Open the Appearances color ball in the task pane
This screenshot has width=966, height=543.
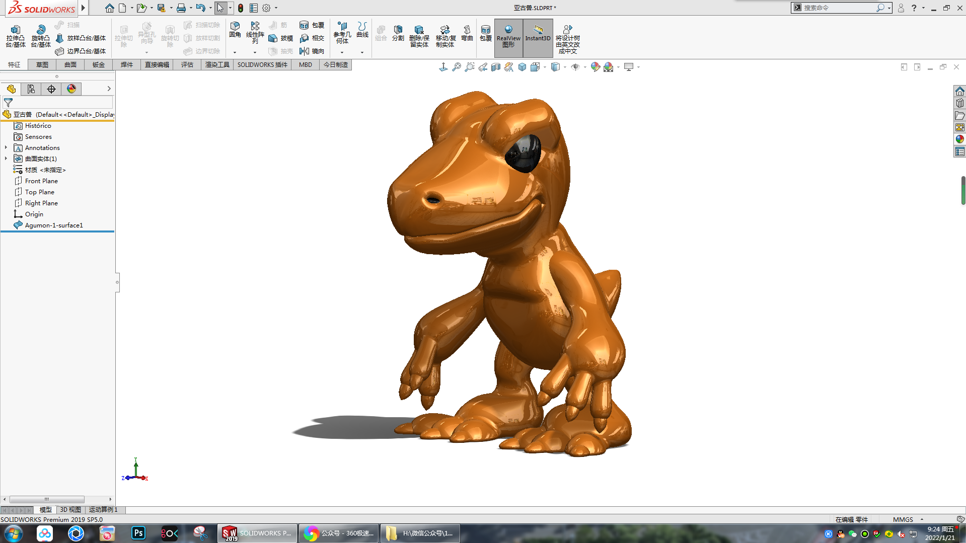pos(960,139)
